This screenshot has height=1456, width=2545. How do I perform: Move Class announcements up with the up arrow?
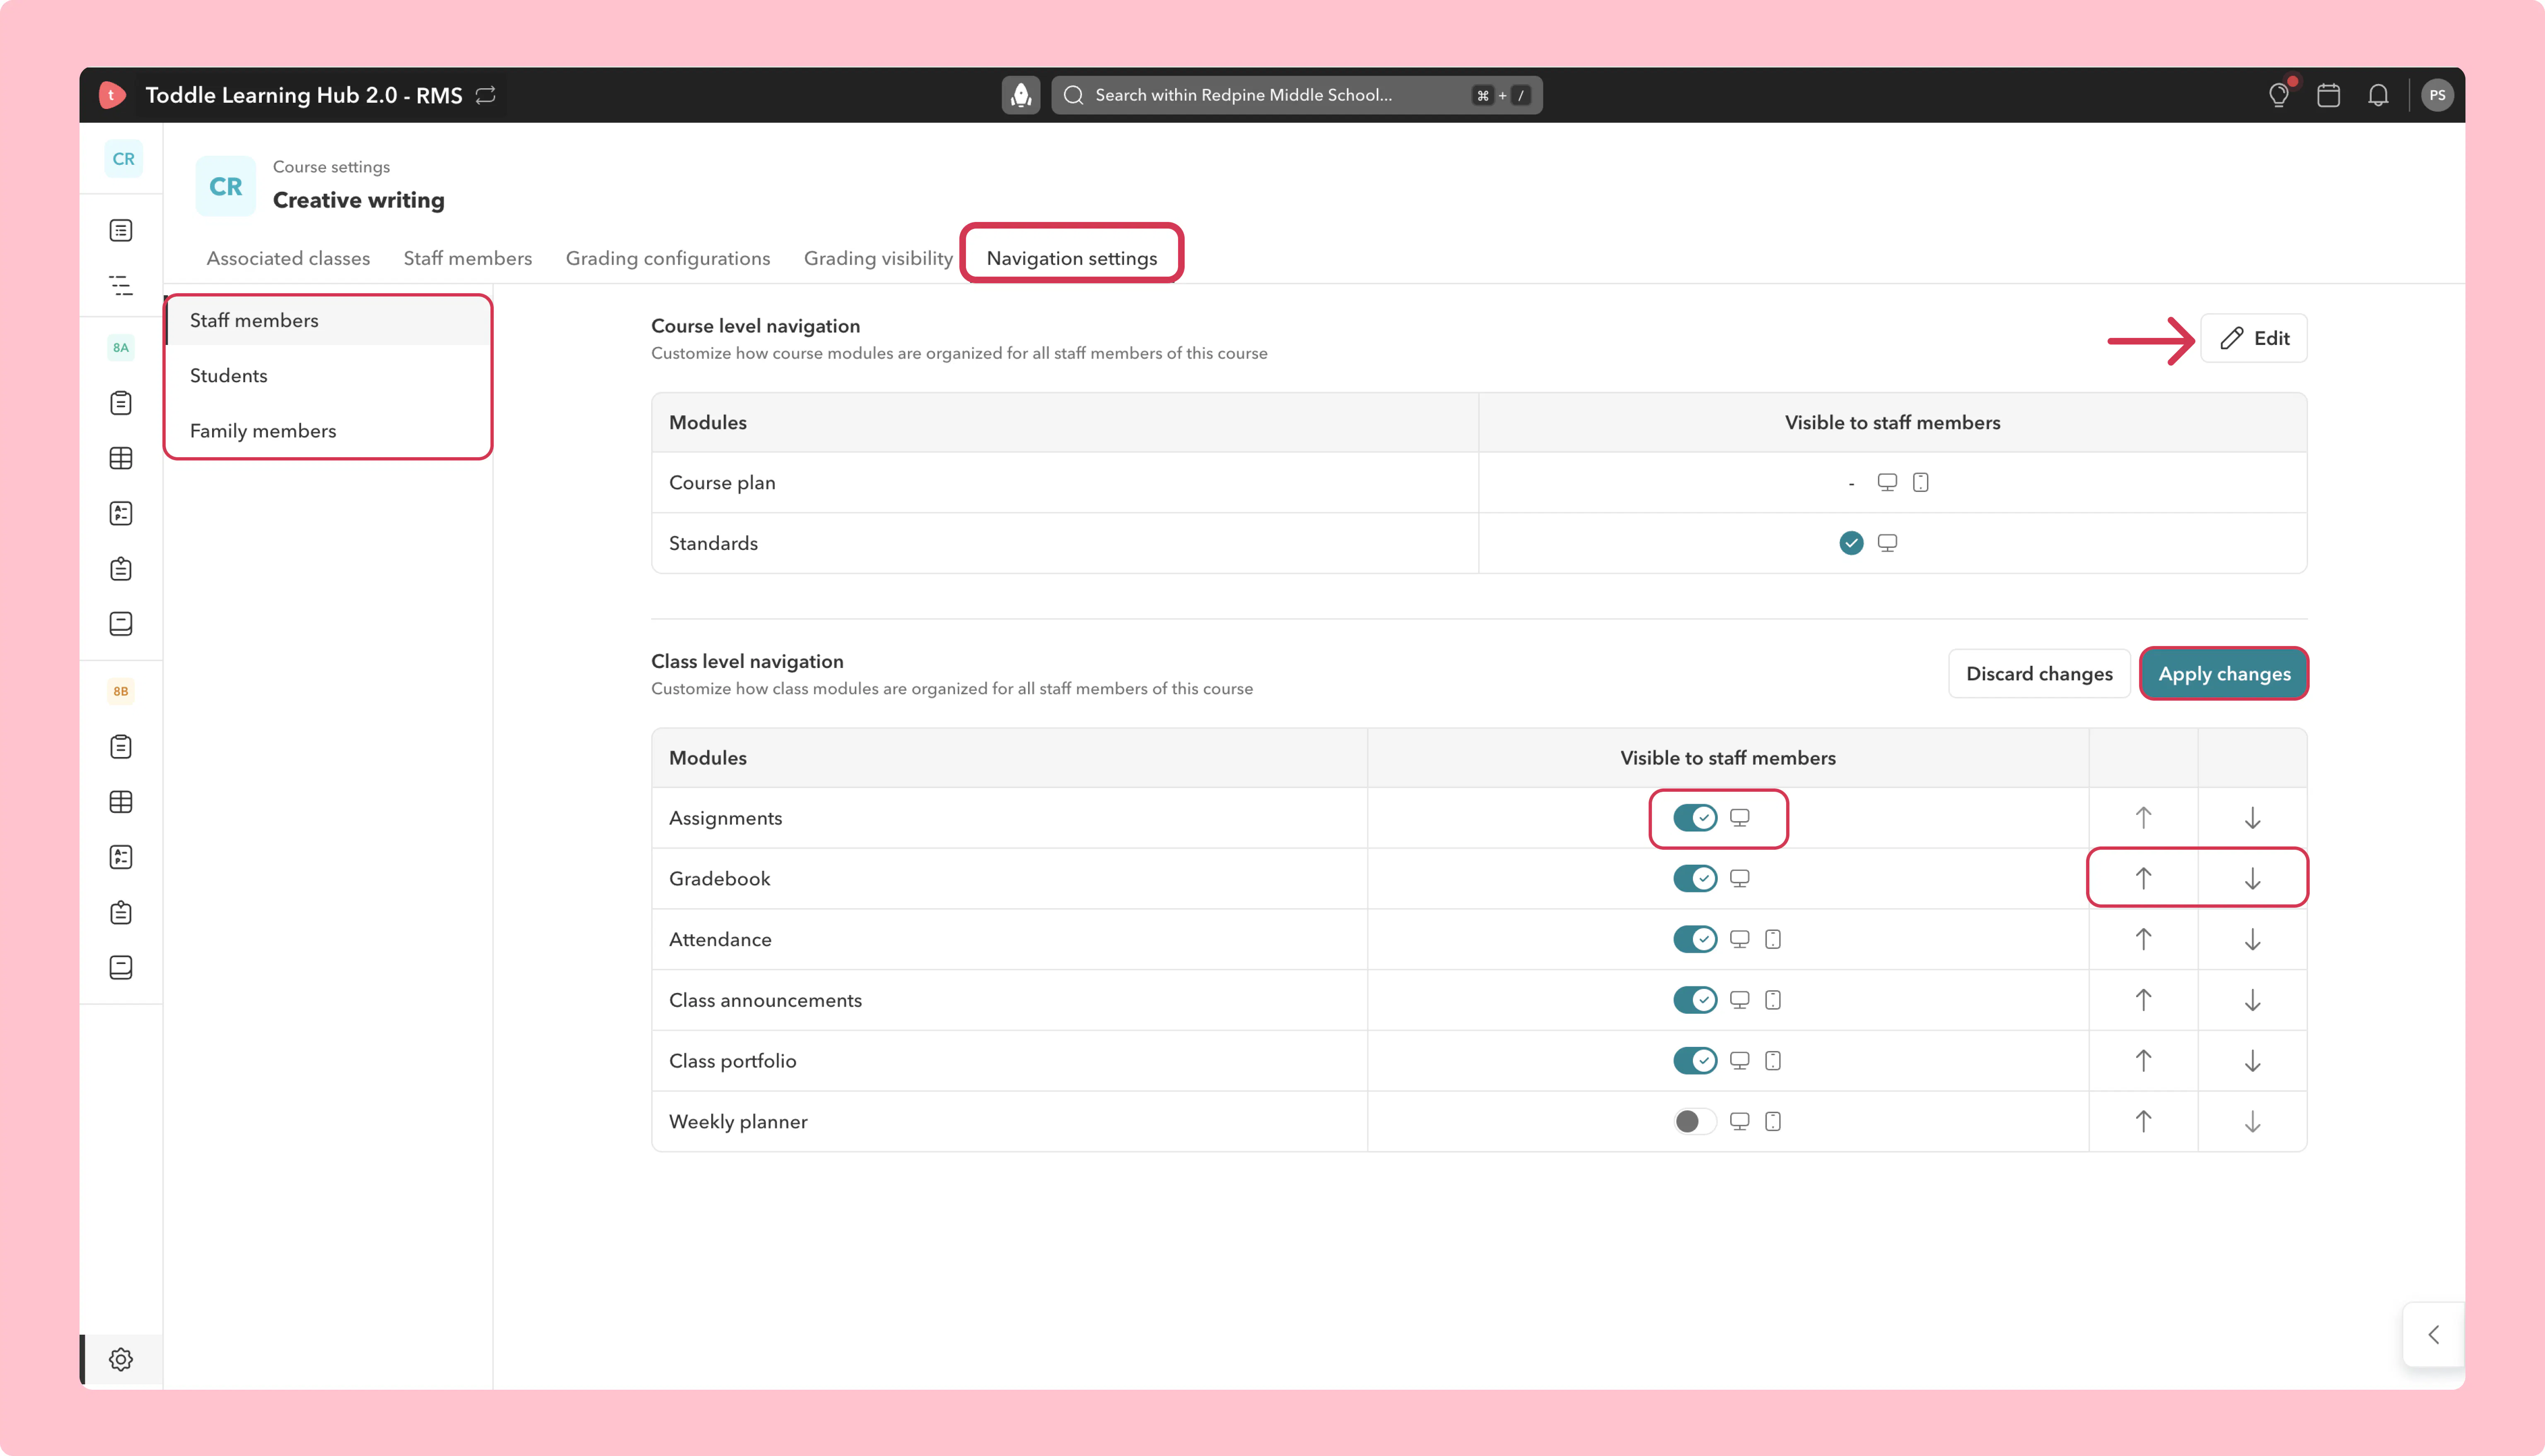coord(2143,1000)
